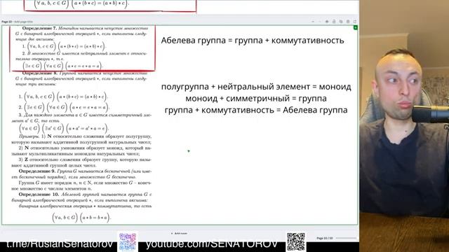This screenshot has height=252, width=449.
Task: Click the heading 'Определение 10.' in the document
Action: [39, 195]
